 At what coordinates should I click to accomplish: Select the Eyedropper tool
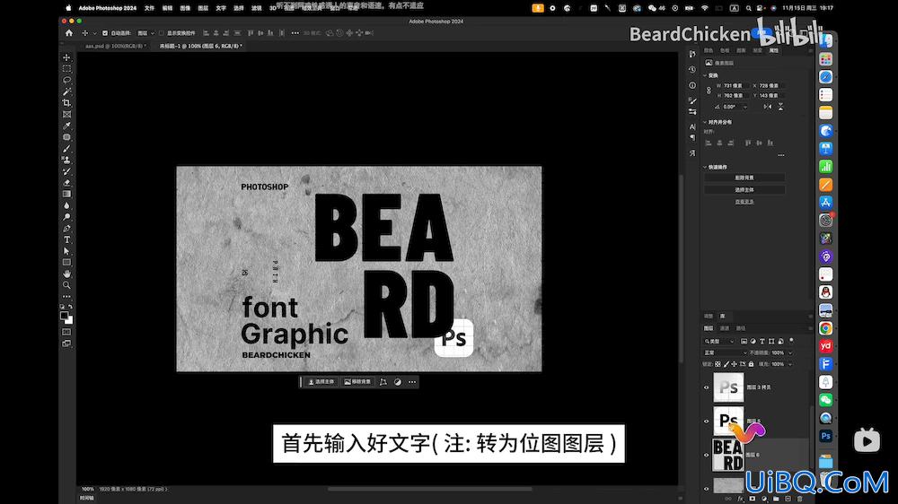(66, 126)
